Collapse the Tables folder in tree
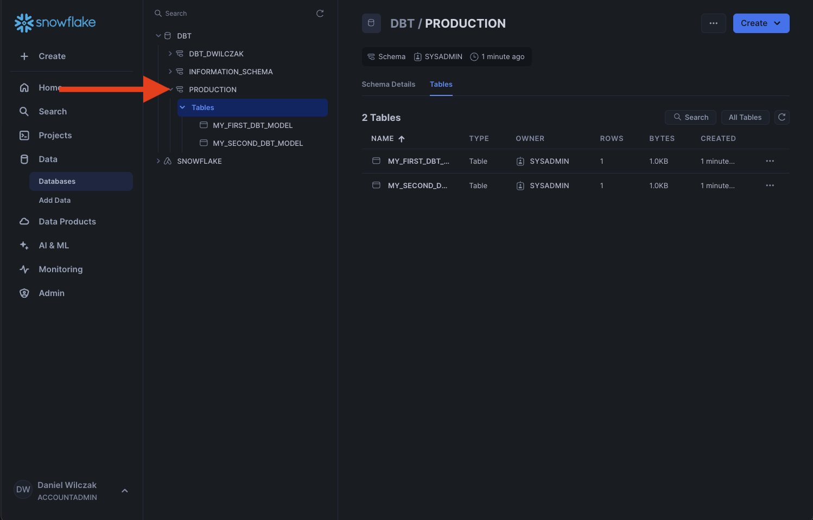The image size is (813, 520). (182, 107)
